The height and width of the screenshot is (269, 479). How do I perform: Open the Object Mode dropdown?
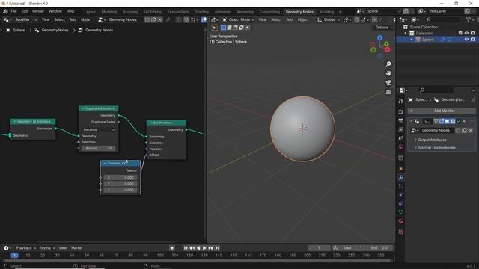238,20
